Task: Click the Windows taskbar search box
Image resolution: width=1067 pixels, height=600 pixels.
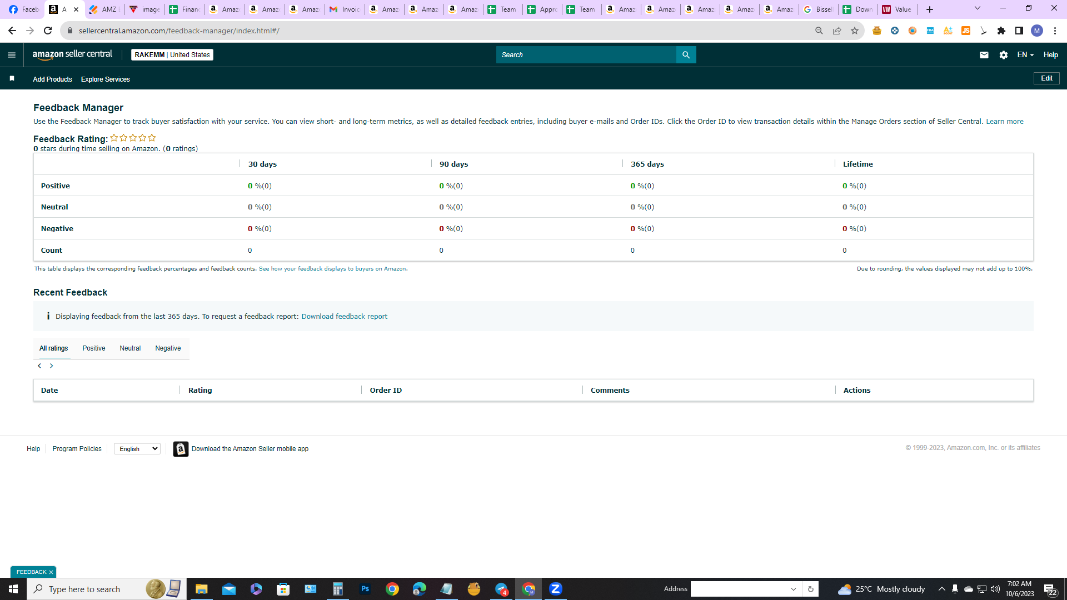Action: coord(107,589)
